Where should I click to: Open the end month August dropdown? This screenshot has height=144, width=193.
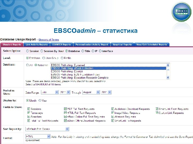91,92
